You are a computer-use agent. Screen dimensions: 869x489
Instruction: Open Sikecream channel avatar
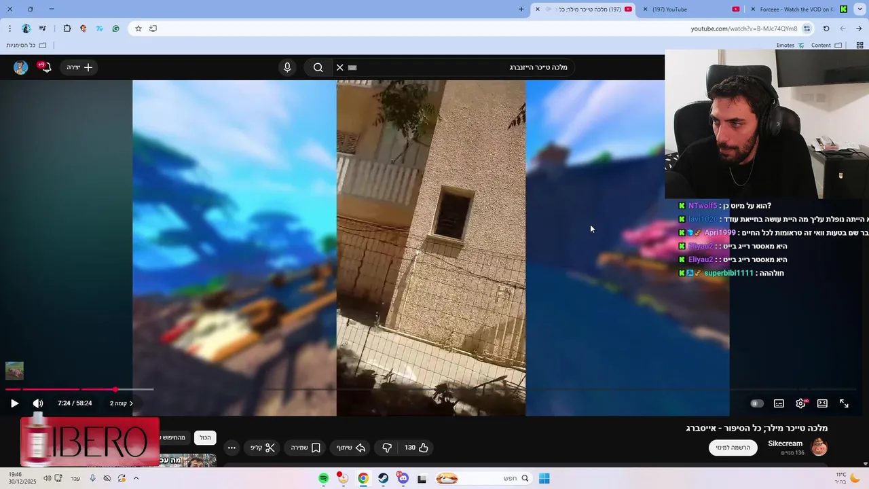point(819,447)
